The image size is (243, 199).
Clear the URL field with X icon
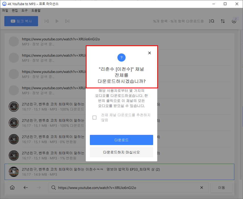click(201, 188)
